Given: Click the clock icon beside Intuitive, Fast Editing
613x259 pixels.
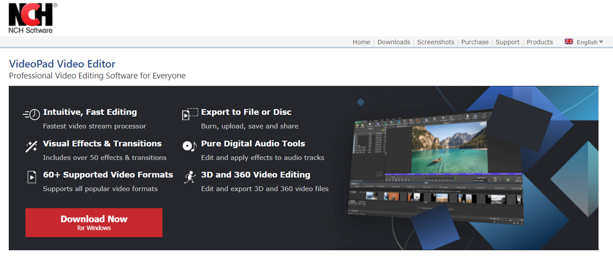Looking at the screenshot, I should pos(32,114).
